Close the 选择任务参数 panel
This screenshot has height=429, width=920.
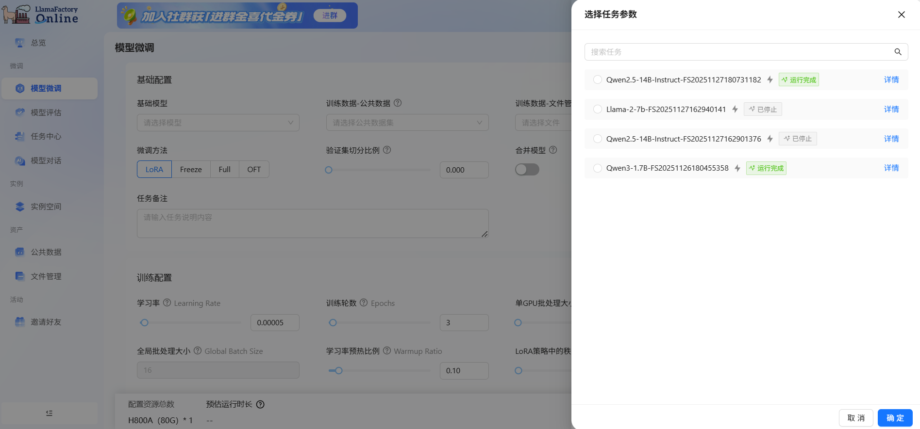pyautogui.click(x=902, y=15)
